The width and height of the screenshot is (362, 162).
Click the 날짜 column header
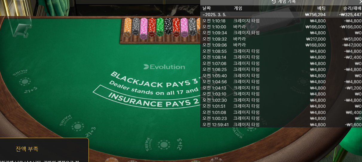(207, 8)
